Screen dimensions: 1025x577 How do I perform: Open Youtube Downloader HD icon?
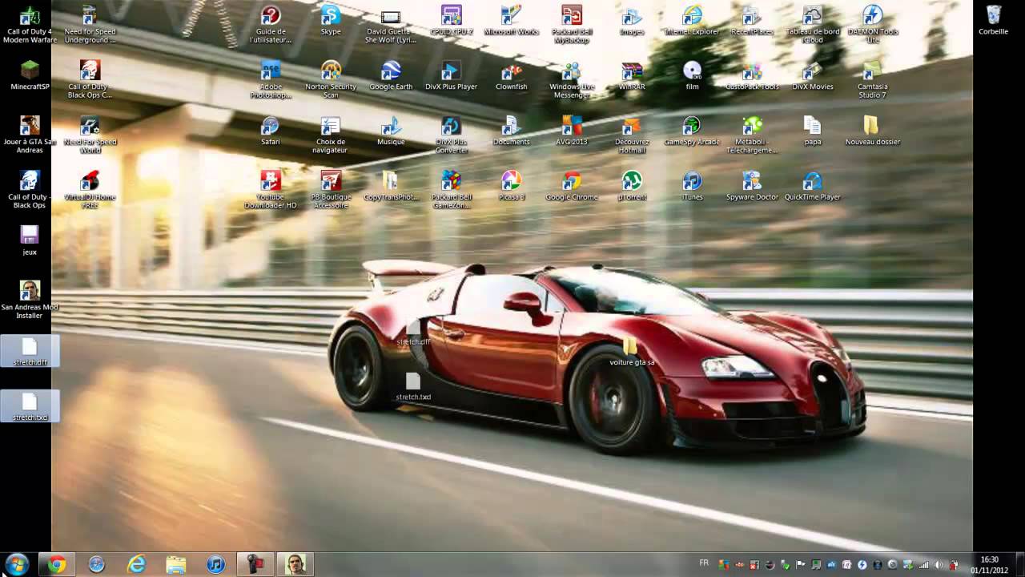(271, 190)
